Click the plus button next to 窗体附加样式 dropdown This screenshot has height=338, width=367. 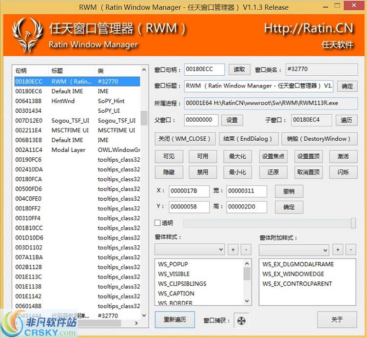(x=338, y=250)
